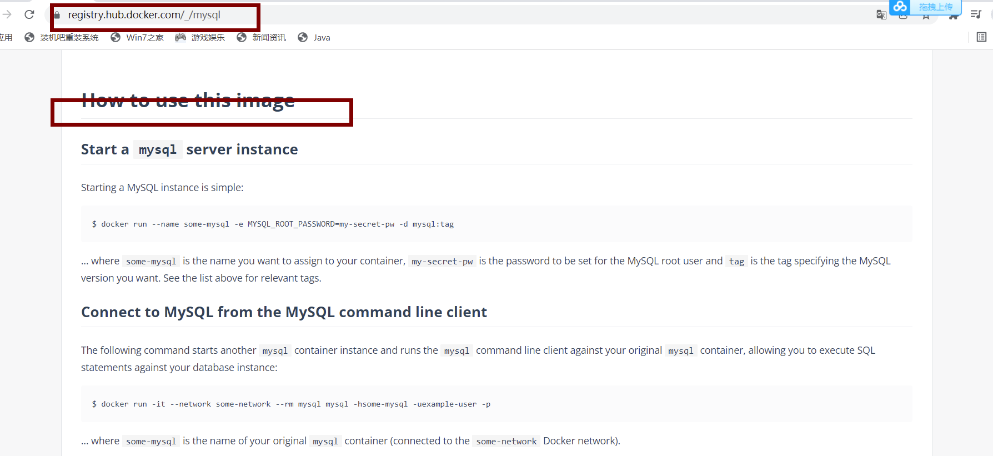Open the reading list icon
This screenshot has width=993, height=456.
(981, 37)
